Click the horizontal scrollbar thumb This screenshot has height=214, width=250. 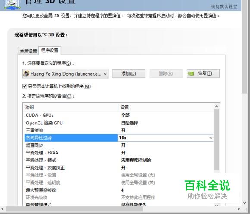coord(74,208)
